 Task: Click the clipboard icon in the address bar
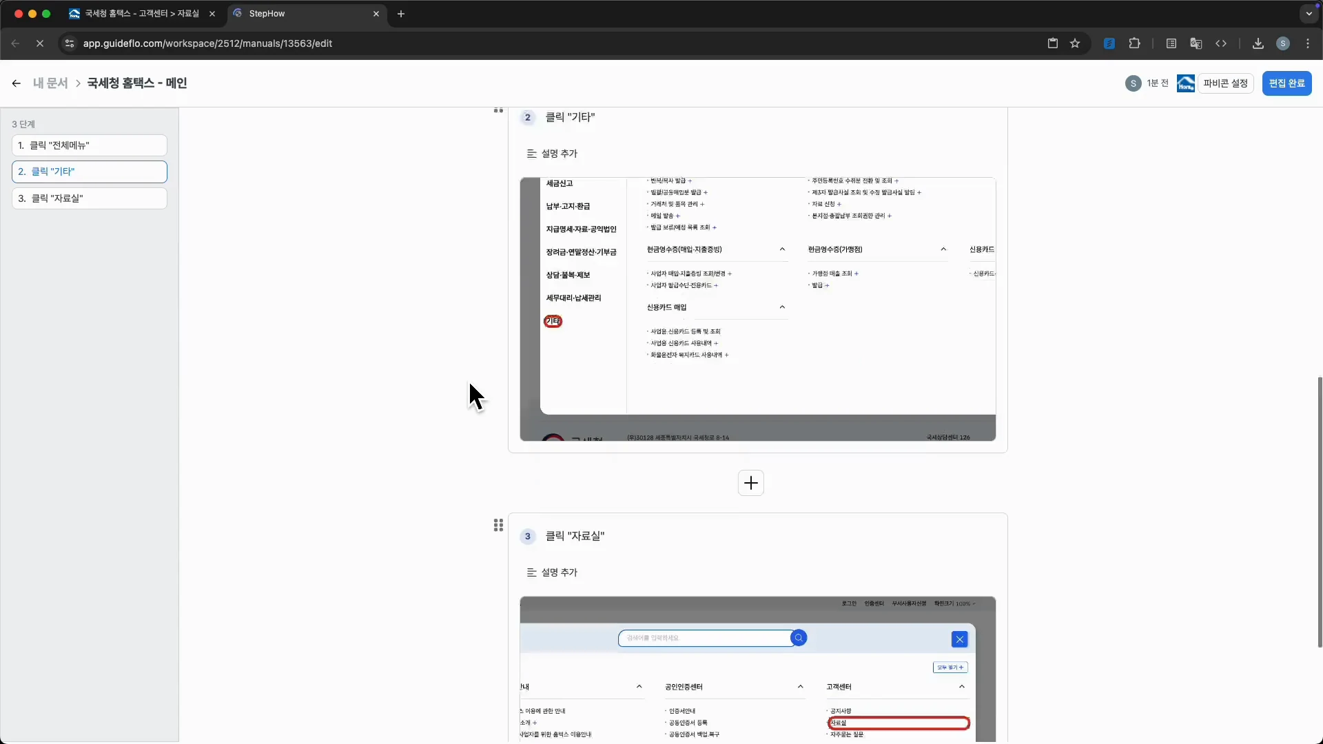pos(1053,43)
